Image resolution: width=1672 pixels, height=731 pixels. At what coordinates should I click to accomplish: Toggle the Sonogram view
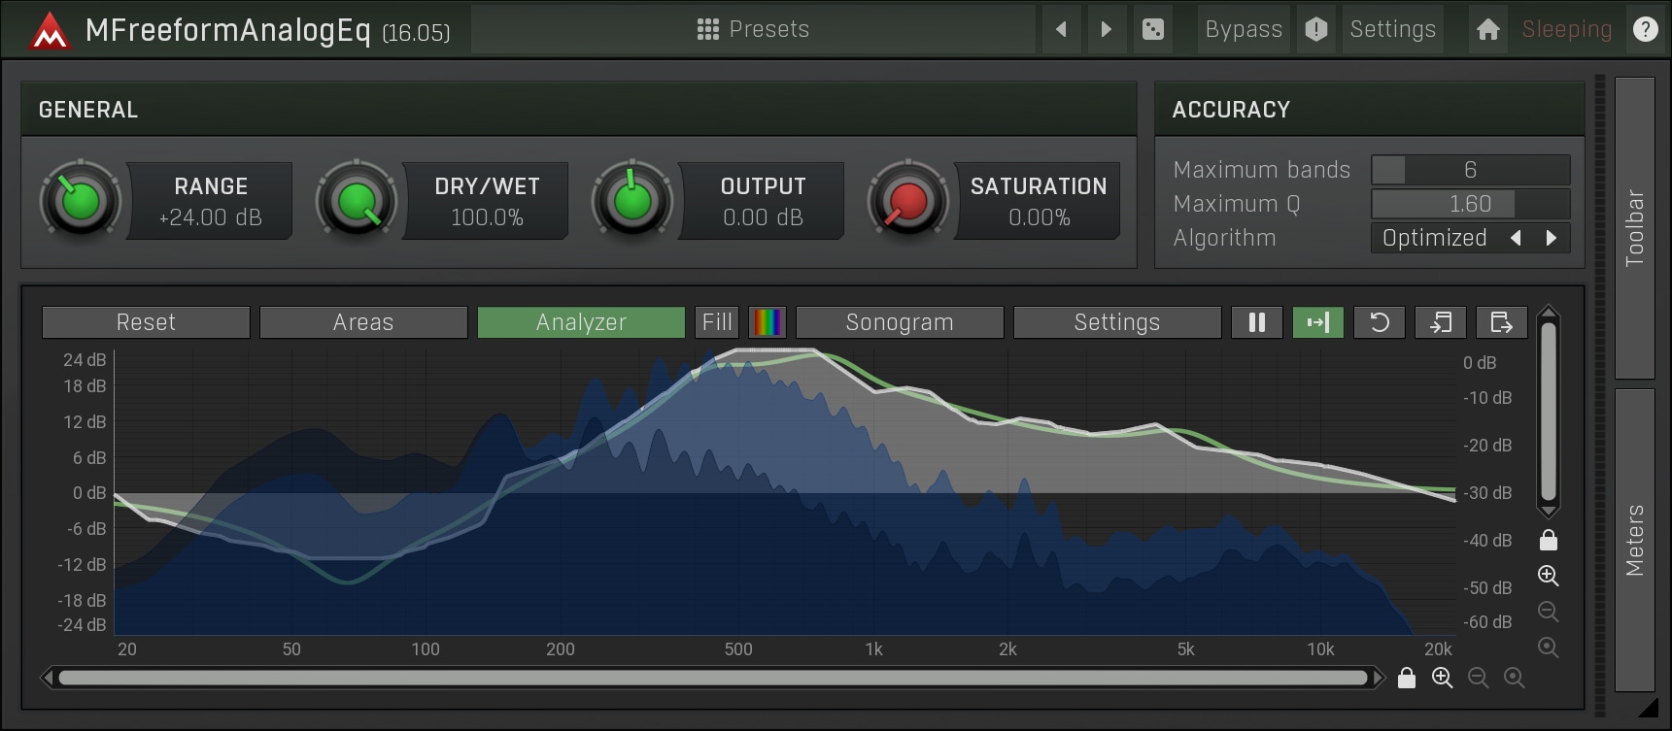click(x=900, y=322)
